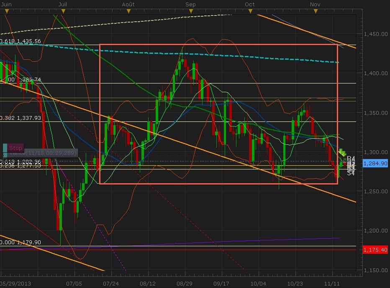Click the 1,400.00 price axis label
390x288 pixels.
(374, 73)
